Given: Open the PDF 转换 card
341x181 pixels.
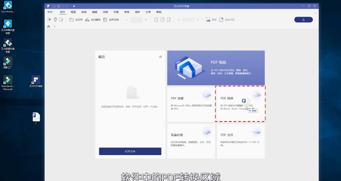Looking at the screenshot, I should coord(241,104).
